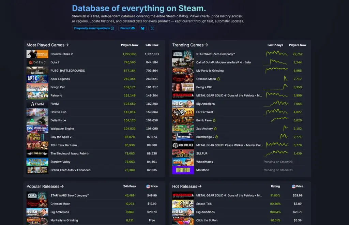Click the Players Now header in Most Played Games
Viewport: 349px width, 225px height.
[x=130, y=45]
